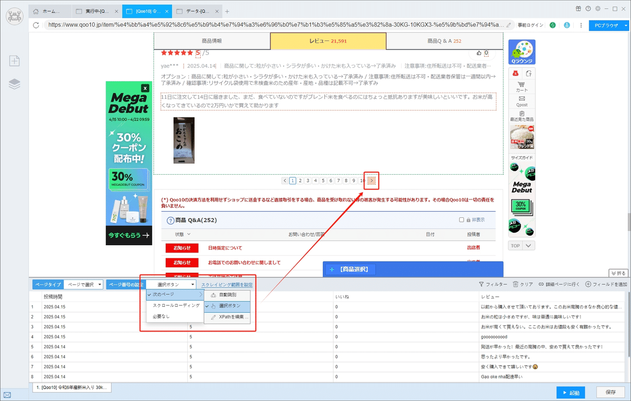Image resolution: width=631 pixels, height=401 pixels.
Task: Open the カート cart icon
Action: (522, 87)
